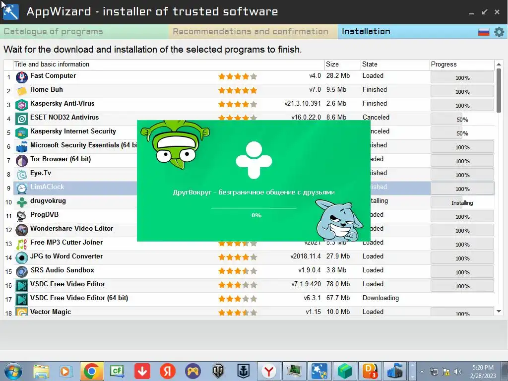Sort by Title and basic information column

point(169,64)
